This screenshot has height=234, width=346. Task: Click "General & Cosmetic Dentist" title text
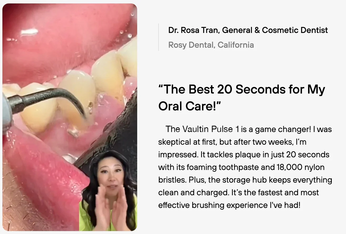[x=275, y=30]
